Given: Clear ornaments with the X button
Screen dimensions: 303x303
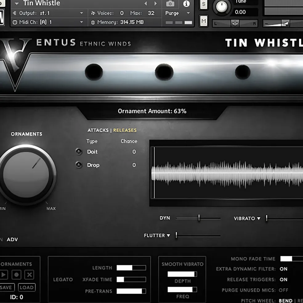Looking at the screenshot, I should 30,275.
